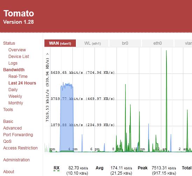Screen dimensions: 192x176
Task: Click the RX legend label
Action: (x=56, y=168)
